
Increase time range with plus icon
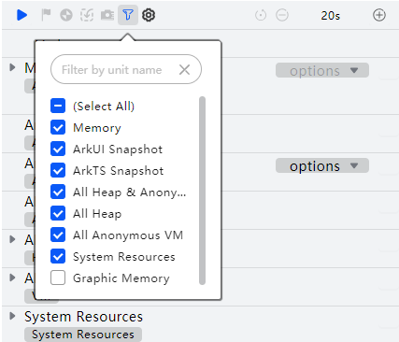pos(379,15)
